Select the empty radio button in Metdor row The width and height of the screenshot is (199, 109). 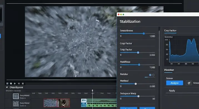[153, 75]
